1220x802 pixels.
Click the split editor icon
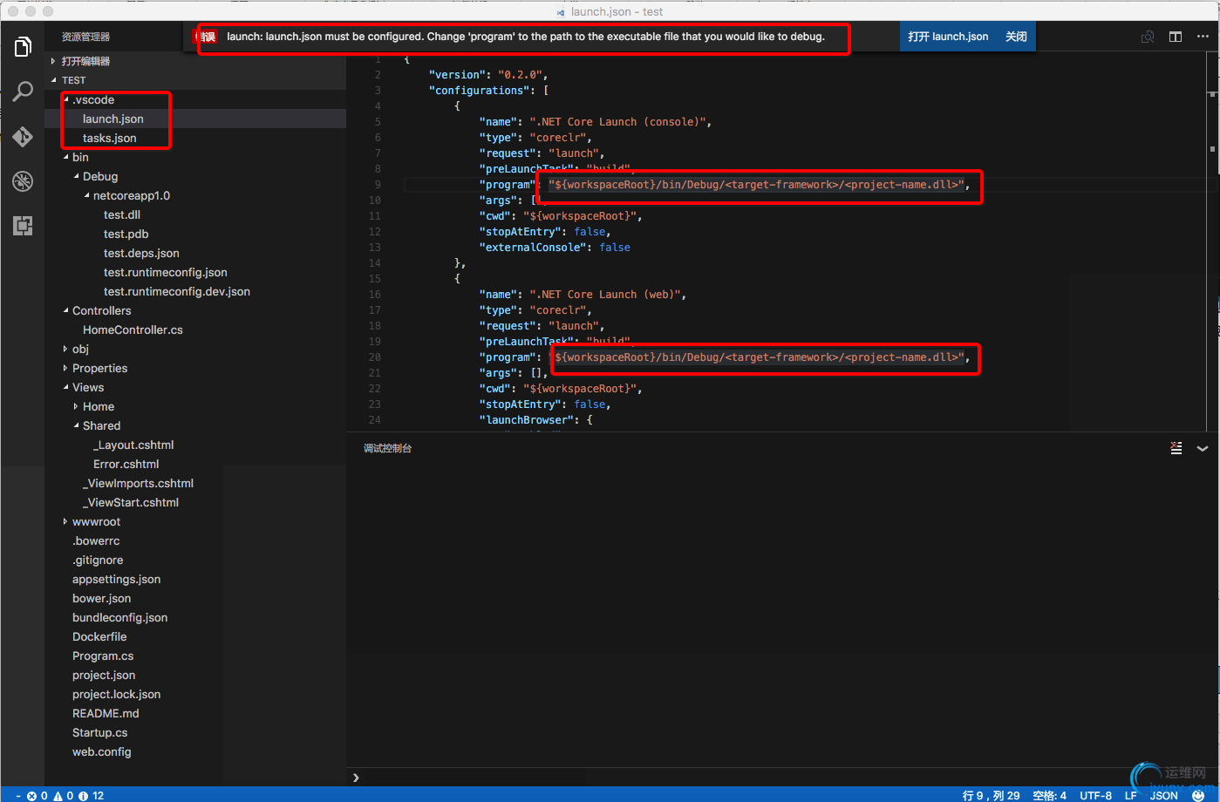[1176, 37]
